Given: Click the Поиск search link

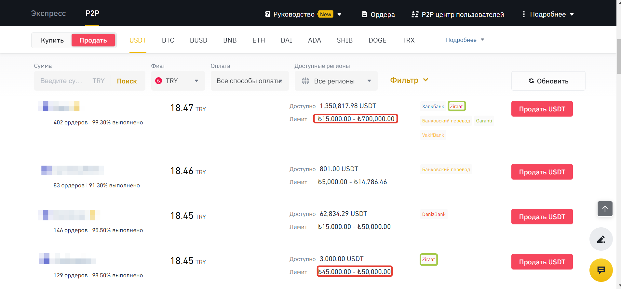Looking at the screenshot, I should point(127,81).
